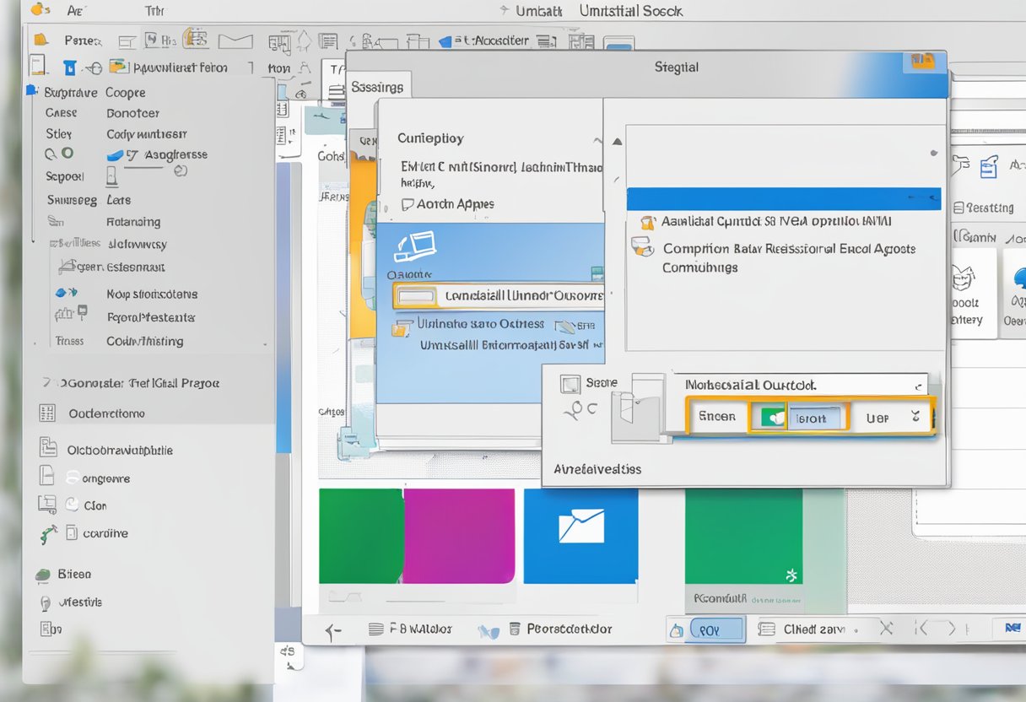Click the envelope icon in the top toolbar
The image size is (1026, 702).
236,40
